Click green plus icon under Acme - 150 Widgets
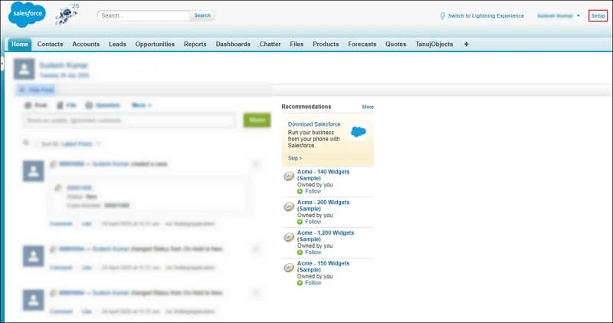This screenshot has width=613, height=323. click(x=300, y=282)
